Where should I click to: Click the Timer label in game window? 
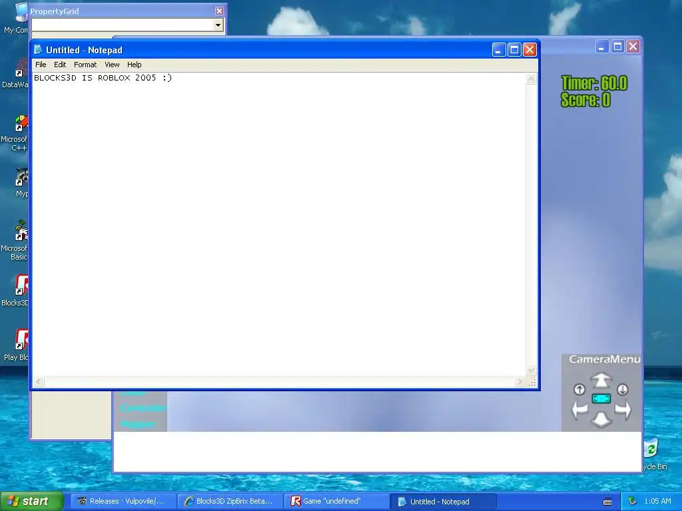coord(594,83)
